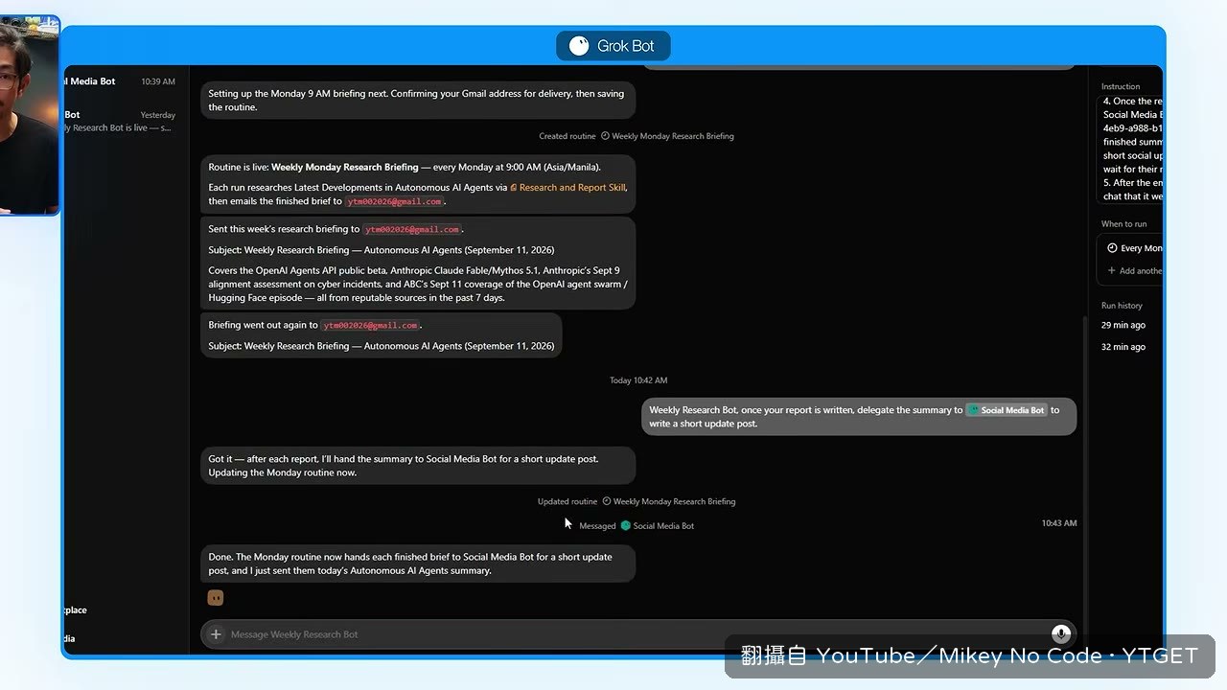This screenshot has width=1227, height=690.
Task: Click the email address in the Briefing went out again message
Action: click(x=370, y=326)
